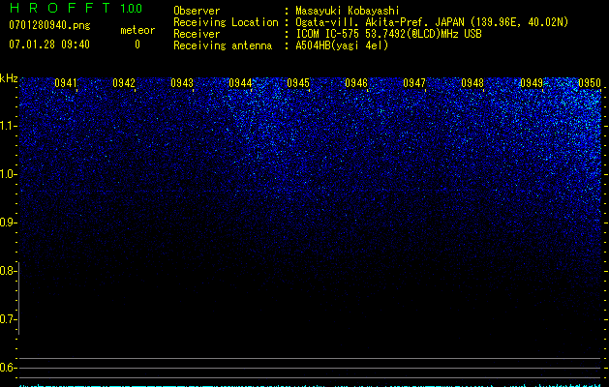Click the 0949 time marker

coord(531,83)
